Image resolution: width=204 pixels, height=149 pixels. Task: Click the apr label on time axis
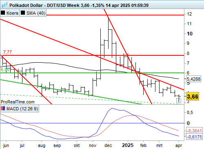point(179,146)
